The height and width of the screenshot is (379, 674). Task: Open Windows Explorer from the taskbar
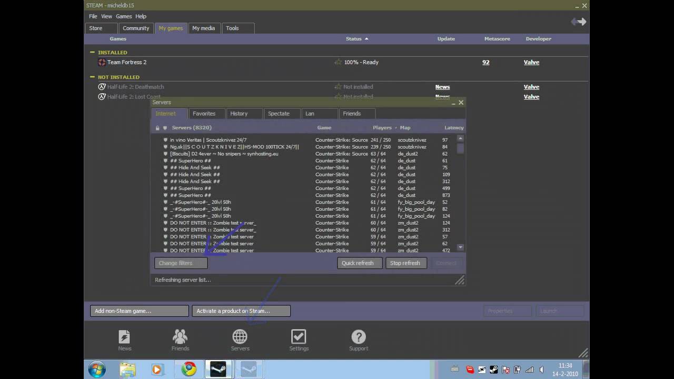(127, 370)
